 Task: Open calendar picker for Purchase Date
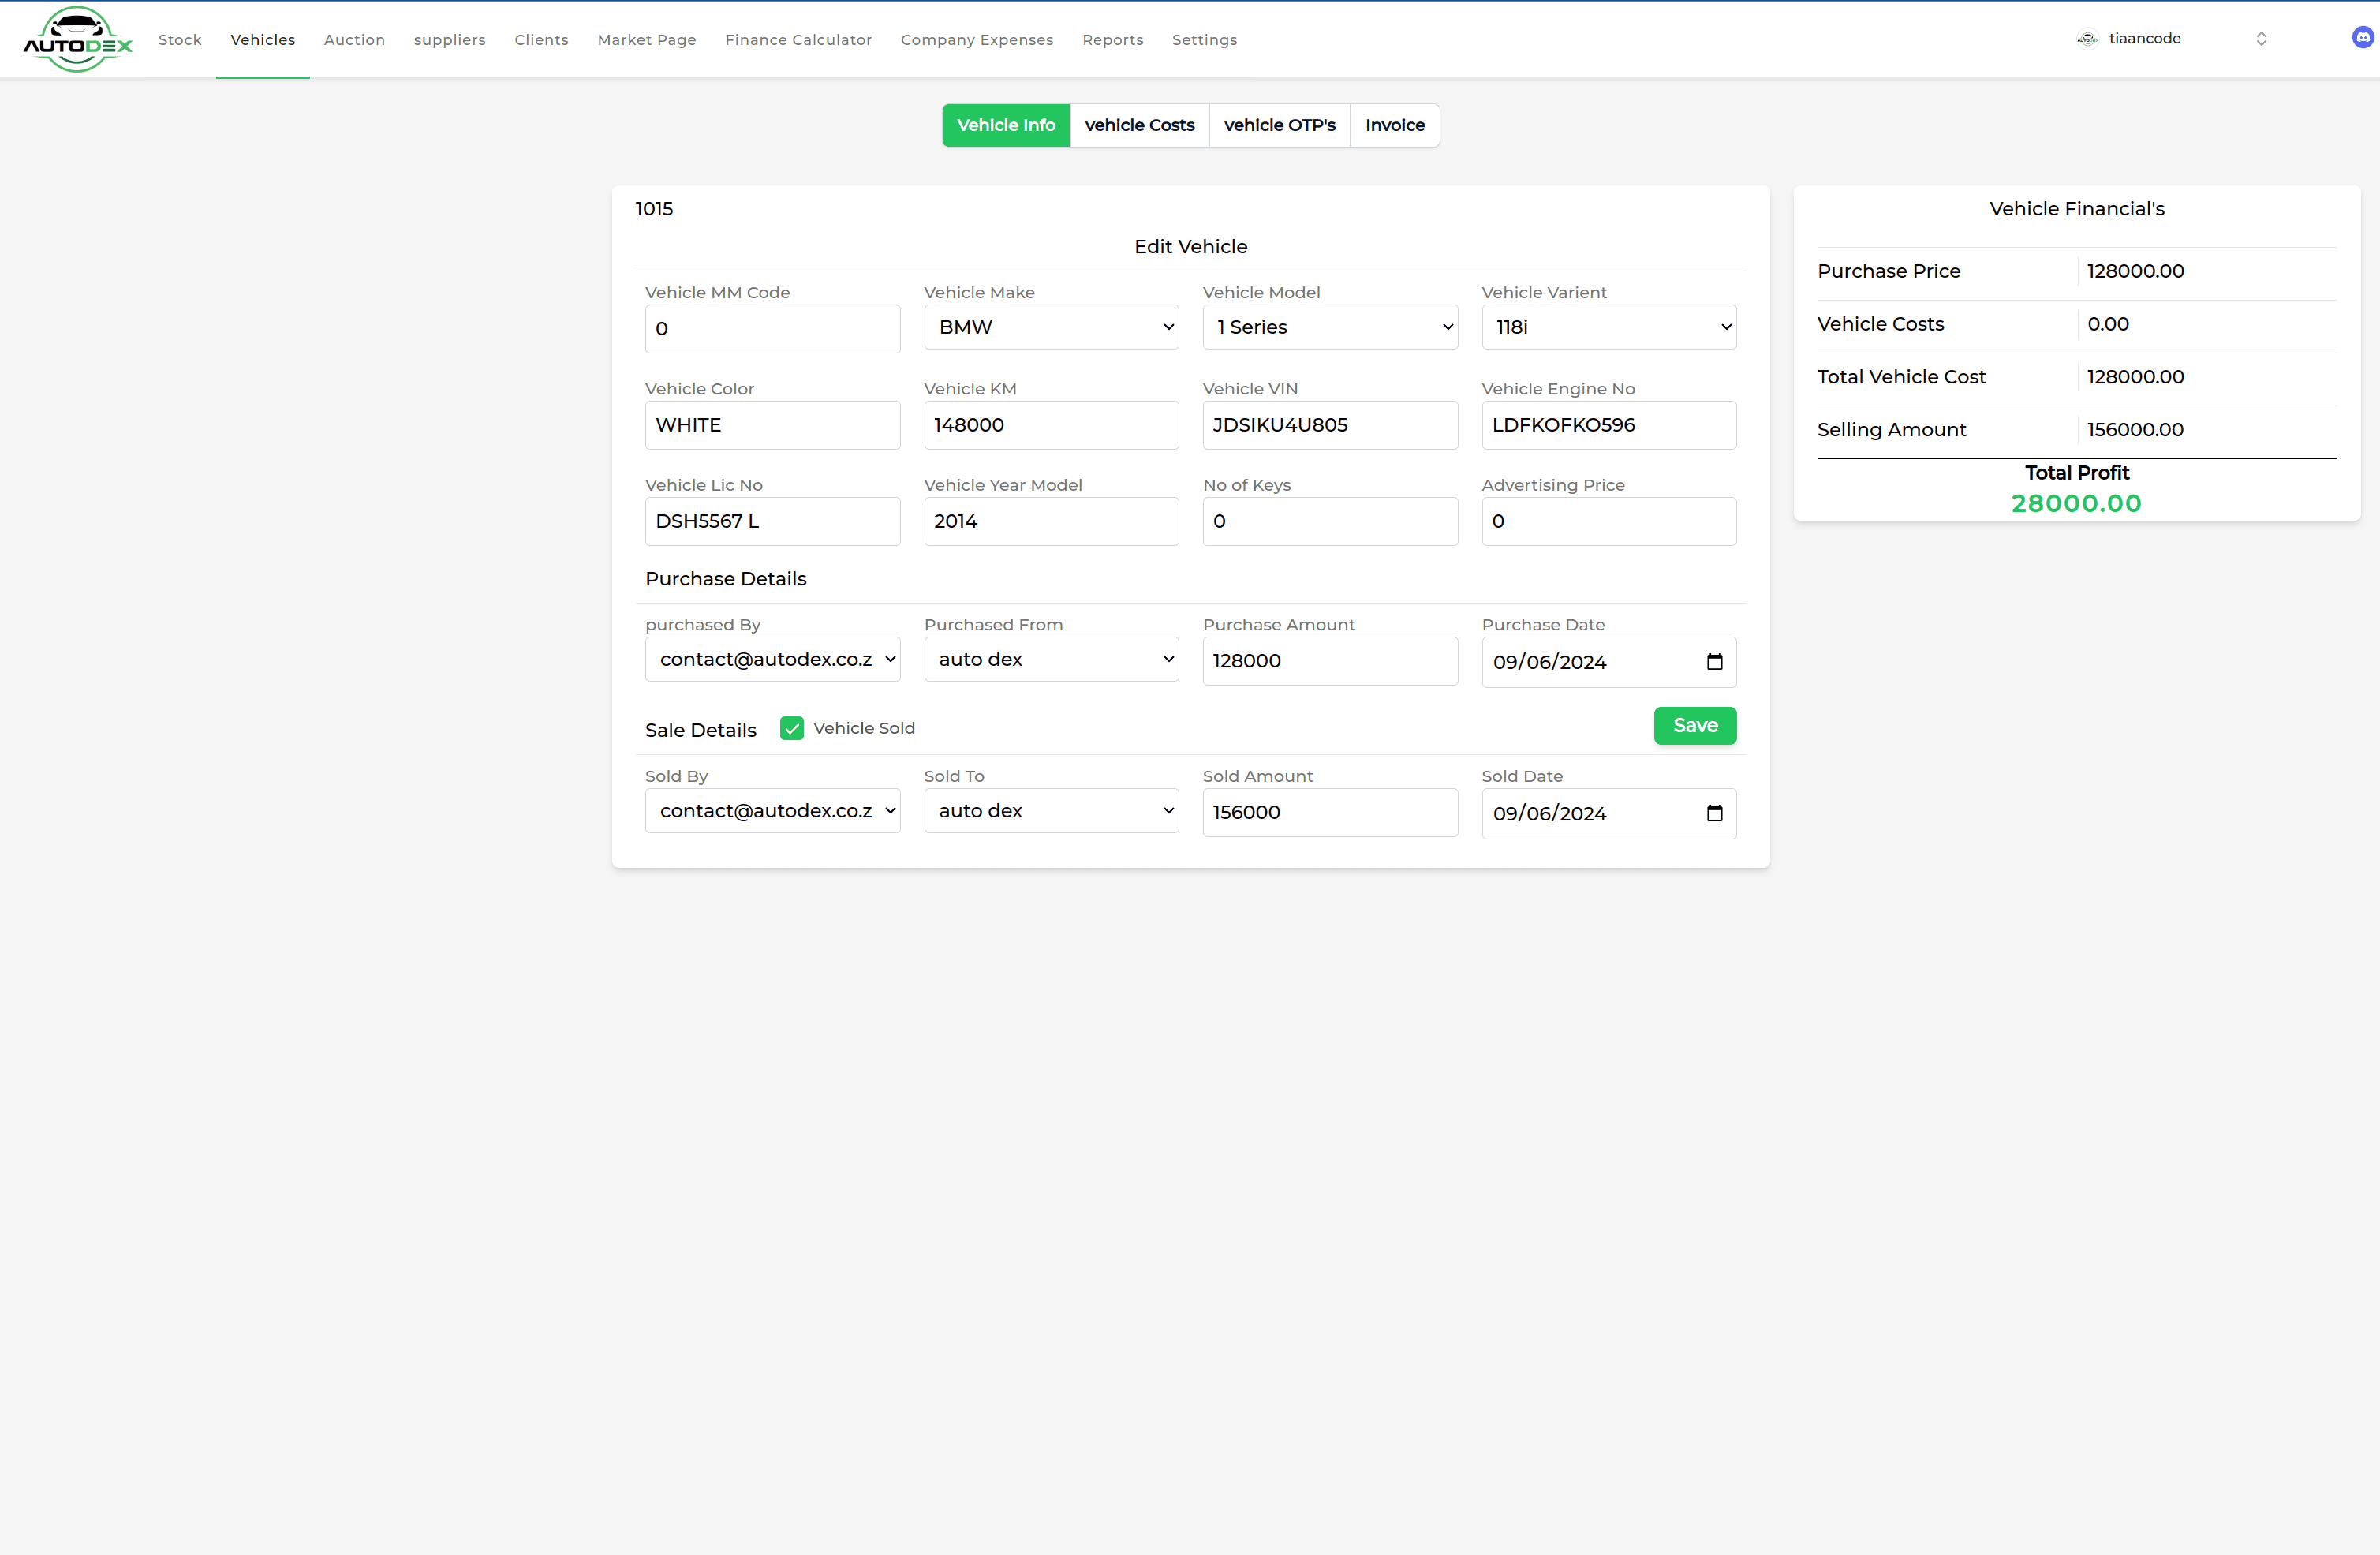pyautogui.click(x=1714, y=662)
